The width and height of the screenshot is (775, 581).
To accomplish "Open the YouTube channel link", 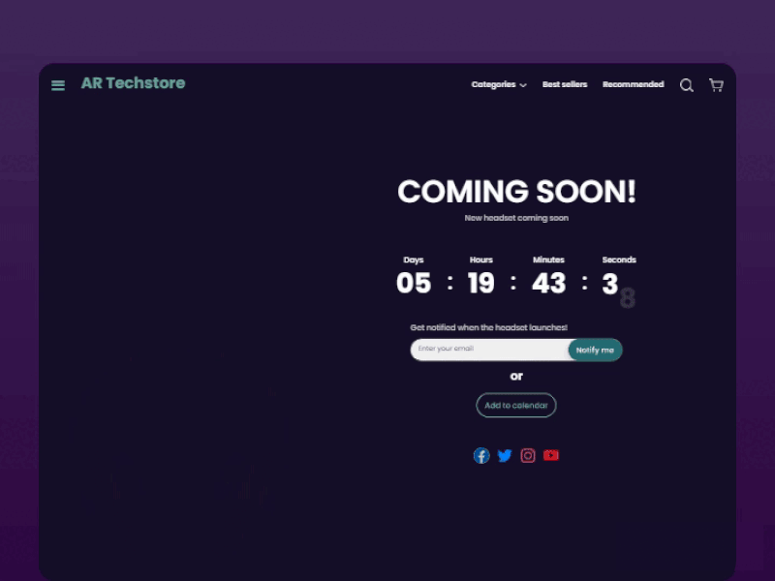I will (x=551, y=455).
